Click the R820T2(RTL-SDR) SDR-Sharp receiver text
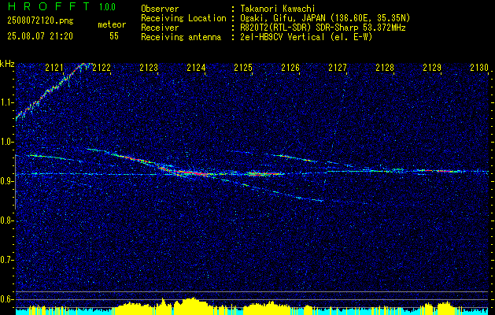 (x=323, y=28)
